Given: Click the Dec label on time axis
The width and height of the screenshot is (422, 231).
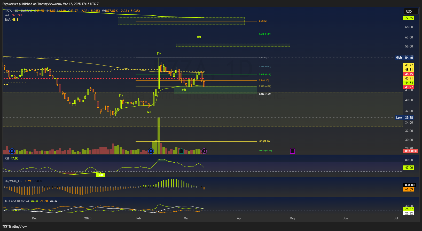Looking at the screenshot, I should [35, 218].
